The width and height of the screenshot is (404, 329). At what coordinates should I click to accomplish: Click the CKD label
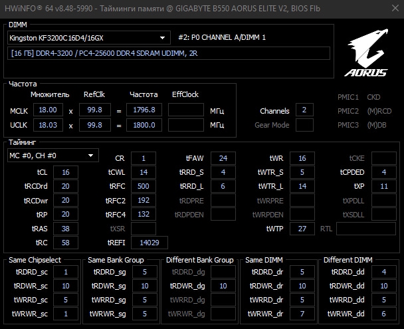point(373,97)
